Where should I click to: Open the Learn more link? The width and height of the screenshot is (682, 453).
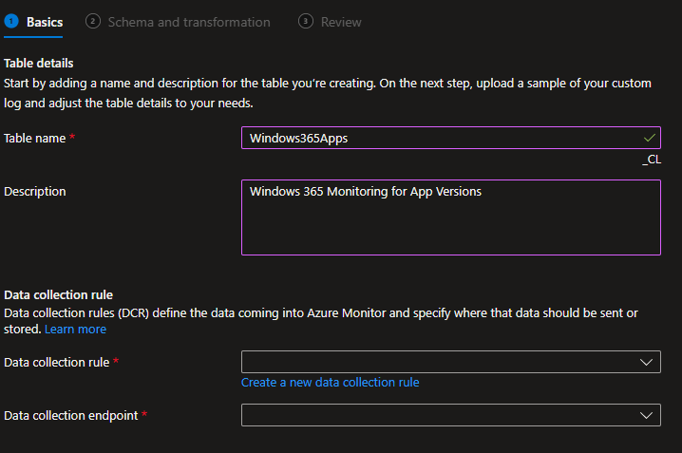click(75, 330)
